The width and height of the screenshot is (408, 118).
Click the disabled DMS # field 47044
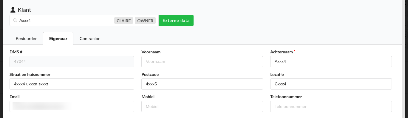(72, 62)
